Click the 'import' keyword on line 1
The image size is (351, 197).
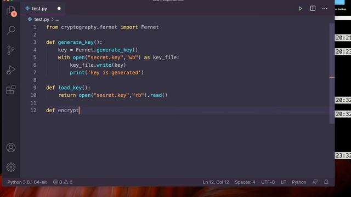point(129,27)
